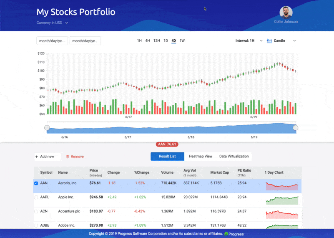Click the copyright text in footer
The image size is (334, 238).
pos(156,234)
